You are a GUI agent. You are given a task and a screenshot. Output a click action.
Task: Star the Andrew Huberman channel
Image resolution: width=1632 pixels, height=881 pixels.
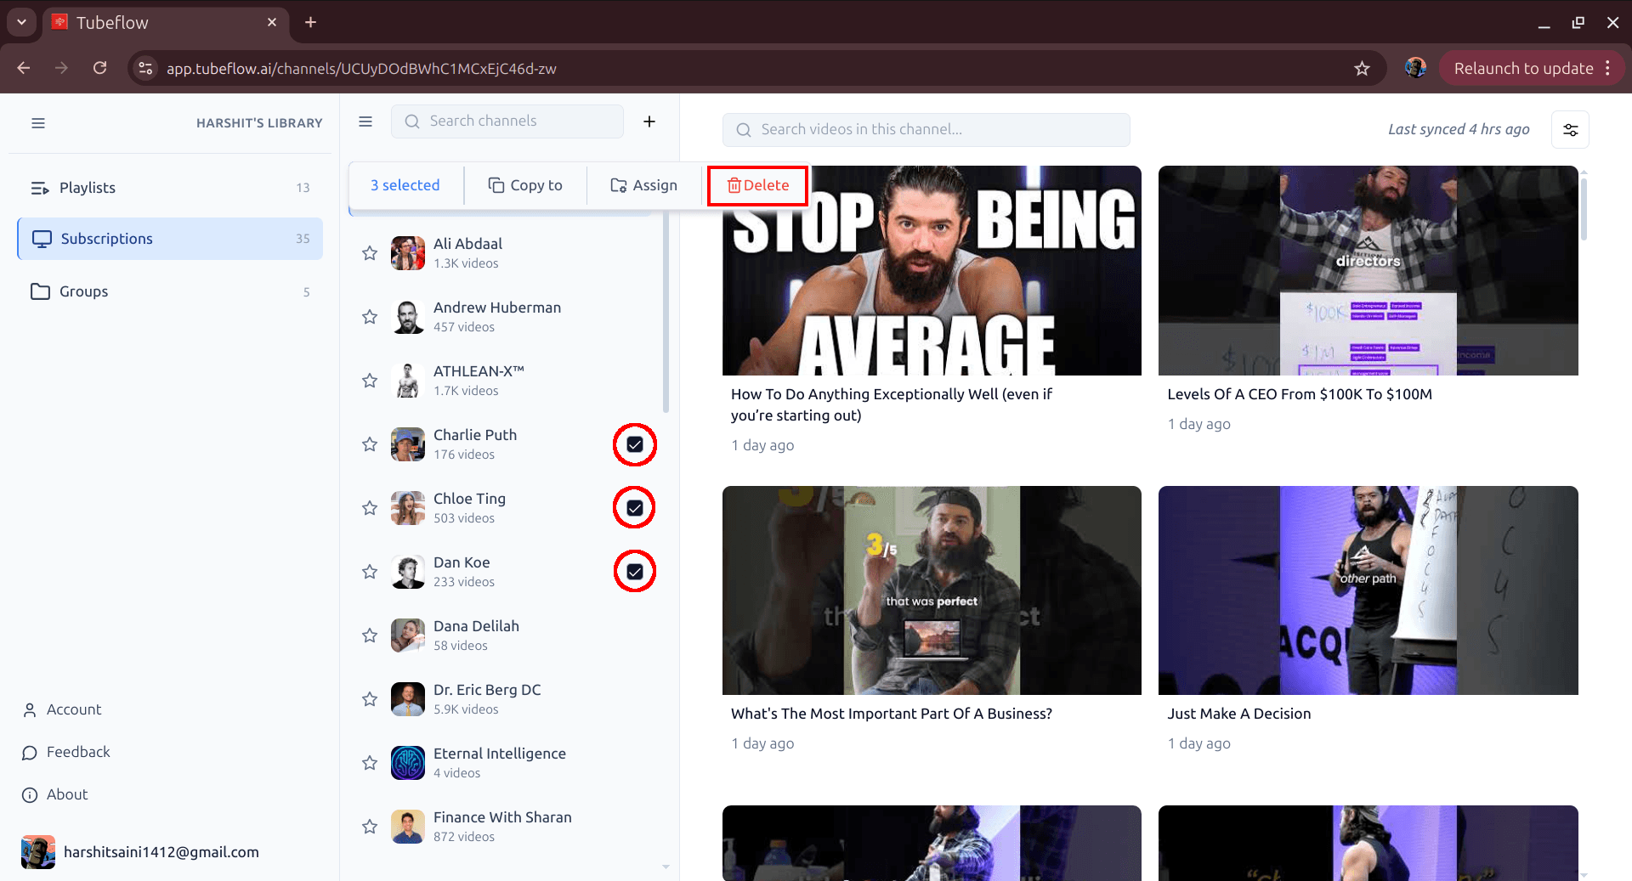[x=369, y=316]
